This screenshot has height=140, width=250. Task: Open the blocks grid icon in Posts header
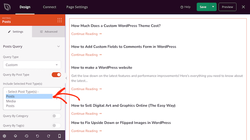[60, 20]
